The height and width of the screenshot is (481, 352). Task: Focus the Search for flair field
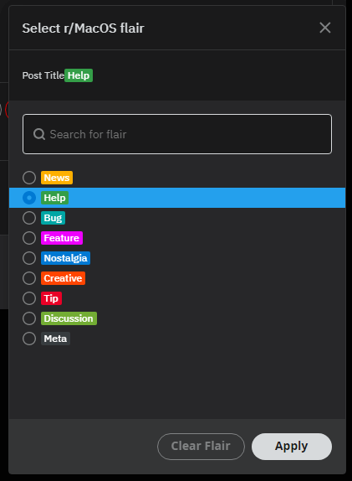[x=177, y=134]
